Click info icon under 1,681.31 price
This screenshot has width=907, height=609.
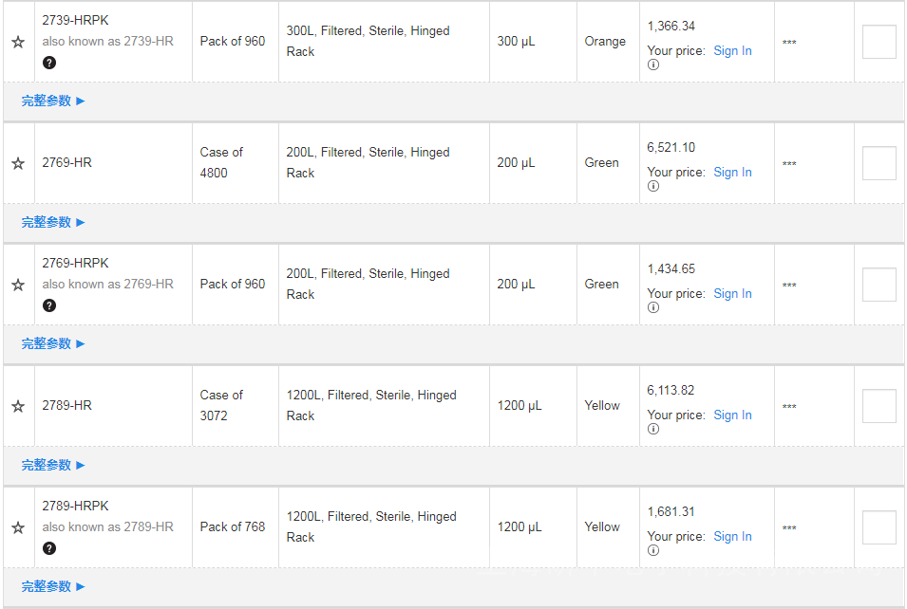[x=653, y=550]
